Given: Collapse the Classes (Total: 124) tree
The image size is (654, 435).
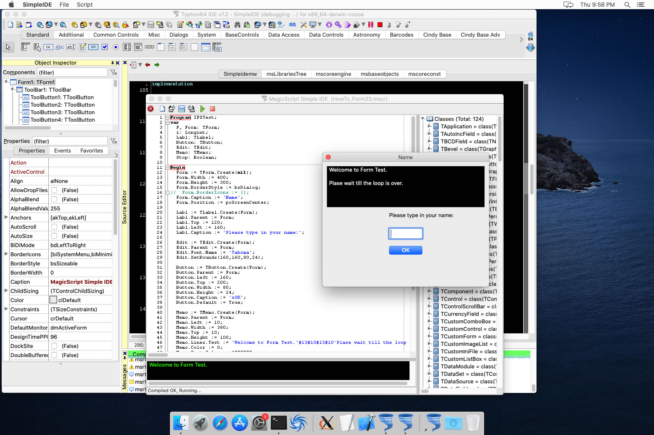Looking at the screenshot, I should [423, 119].
